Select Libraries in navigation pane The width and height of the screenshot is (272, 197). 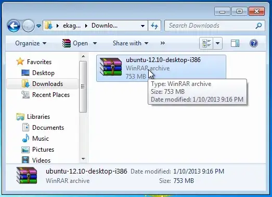tap(38, 117)
